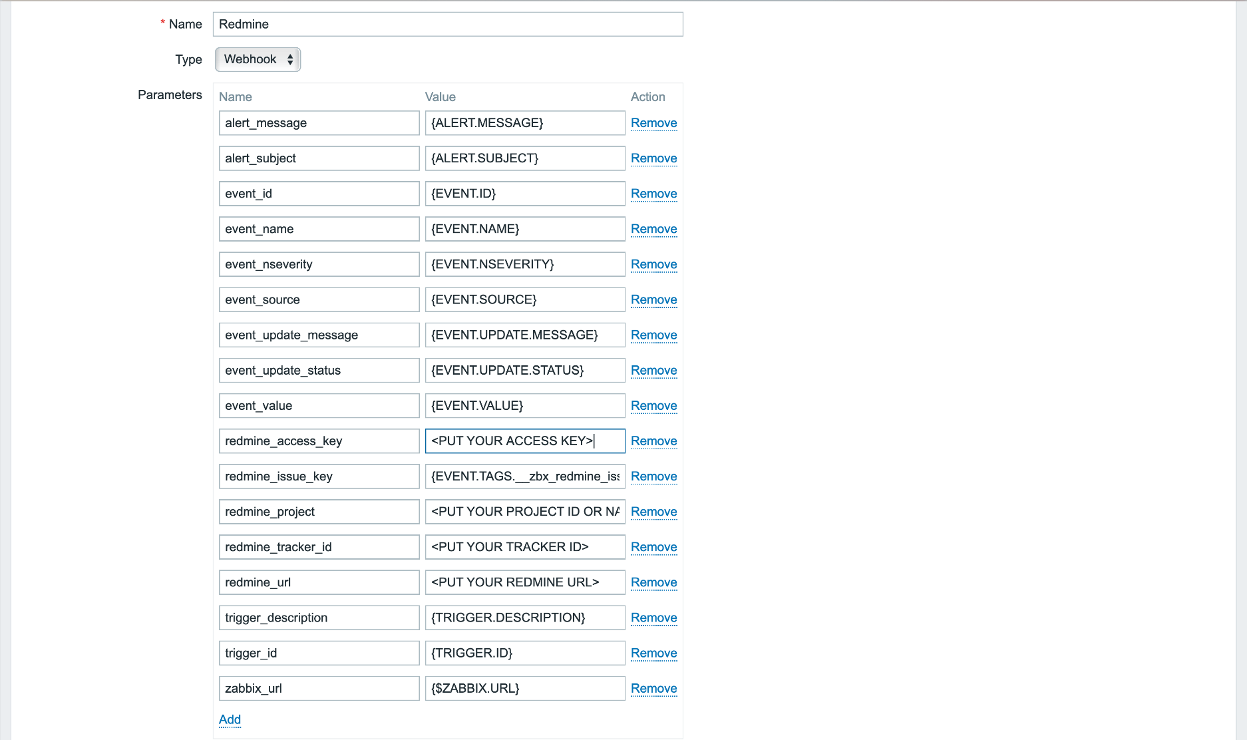1247x740 pixels.
Task: Focus the redmine_project value input
Action: 524,512
